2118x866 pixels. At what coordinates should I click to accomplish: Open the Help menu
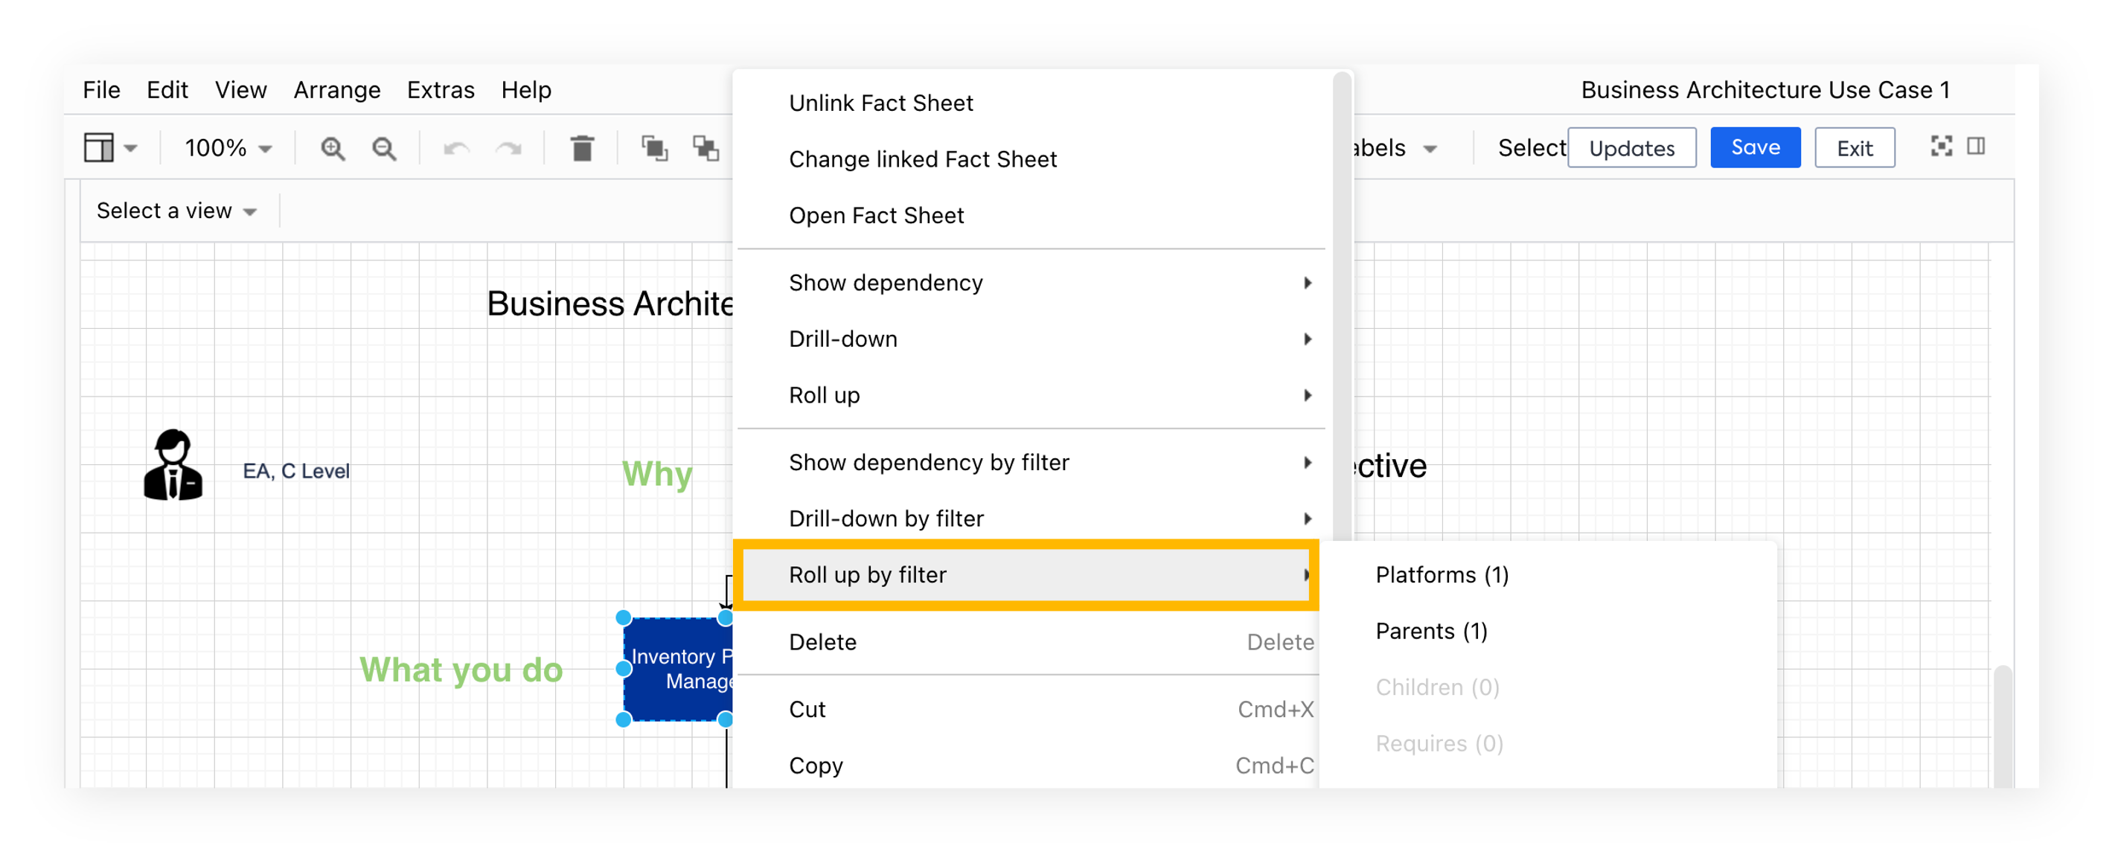(x=525, y=89)
